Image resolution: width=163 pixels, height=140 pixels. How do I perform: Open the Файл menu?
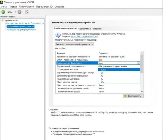(x=4, y=7)
